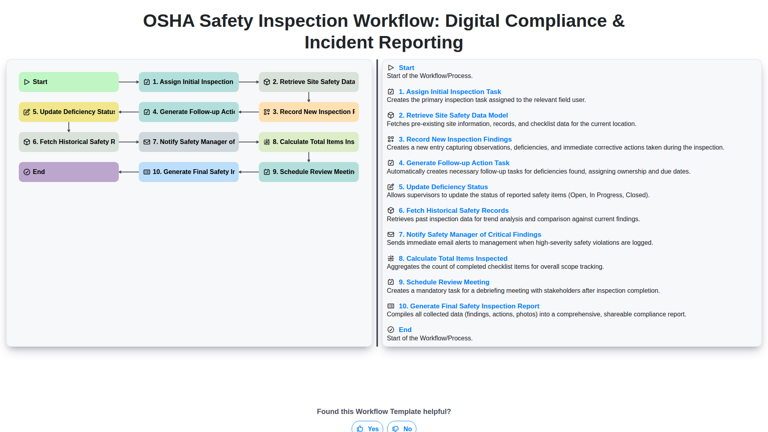The image size is (768, 432).
Task: Open 3. Record New Inspection Findings link
Action: point(455,139)
